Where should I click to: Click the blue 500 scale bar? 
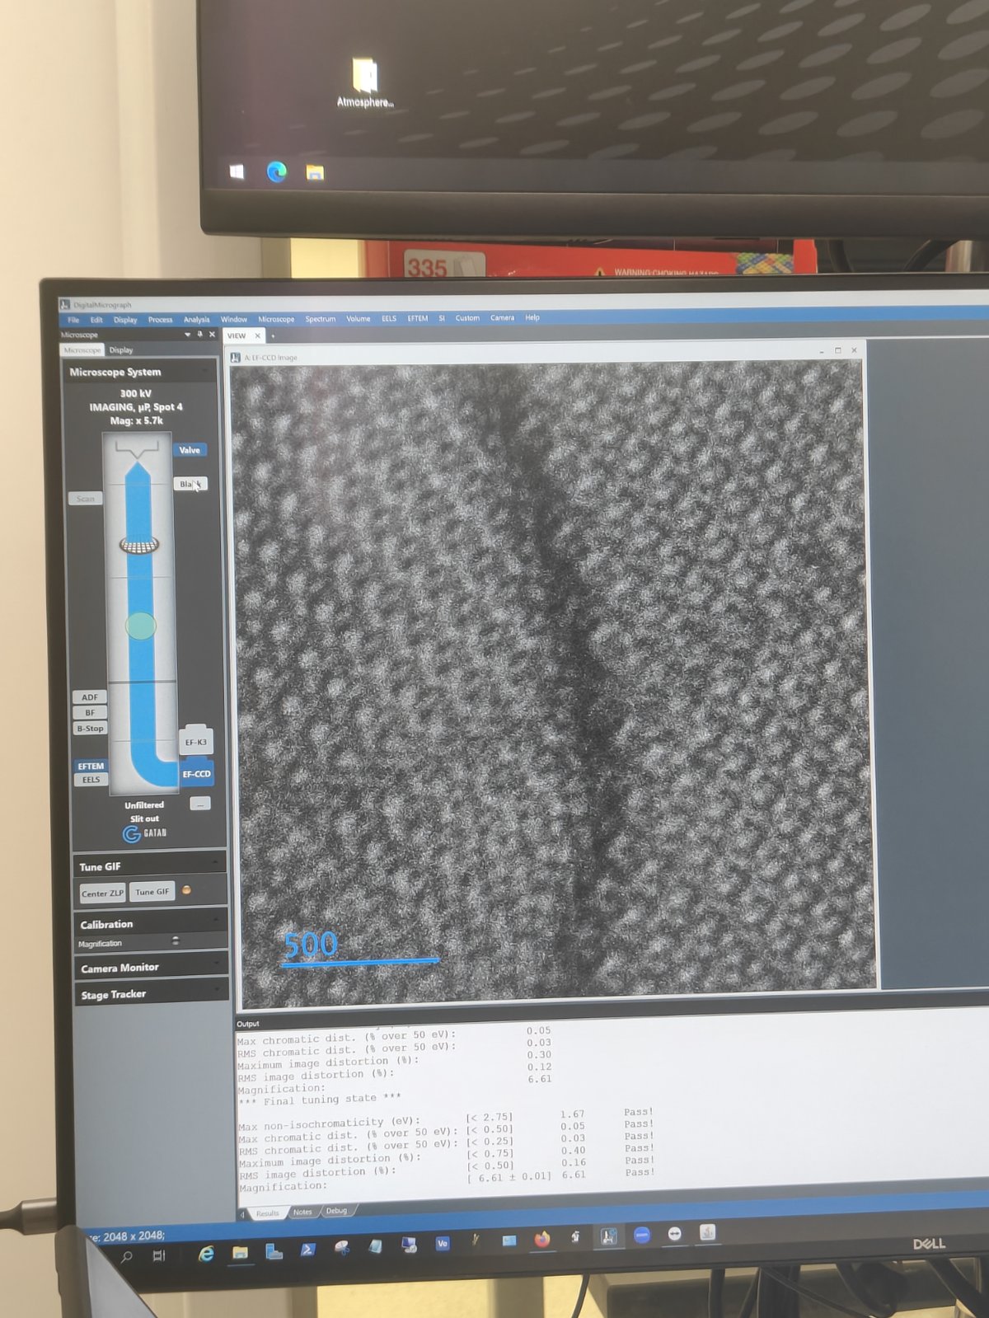pyautogui.click(x=359, y=948)
